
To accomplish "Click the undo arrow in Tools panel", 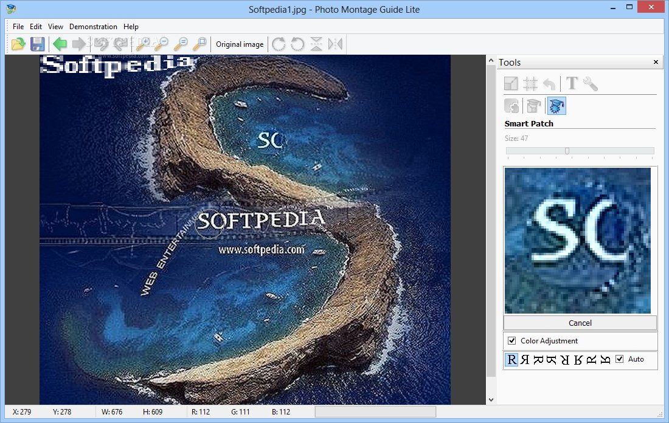I will (x=550, y=84).
